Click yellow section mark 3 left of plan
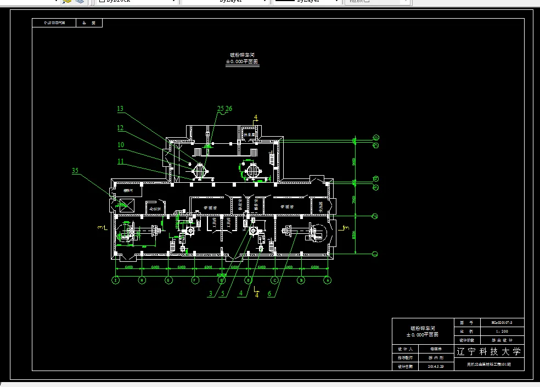The width and height of the screenshot is (540, 387). [100, 227]
